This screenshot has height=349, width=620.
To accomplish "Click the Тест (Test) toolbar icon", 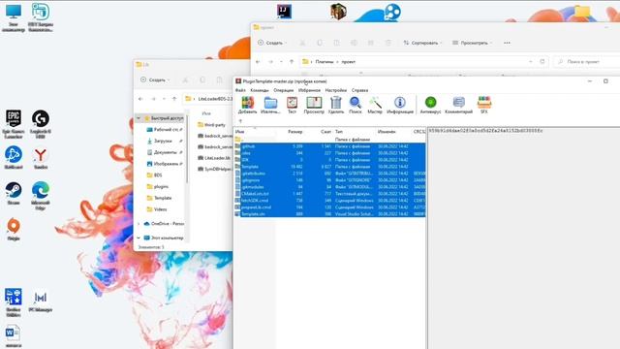I will pyautogui.click(x=292, y=105).
